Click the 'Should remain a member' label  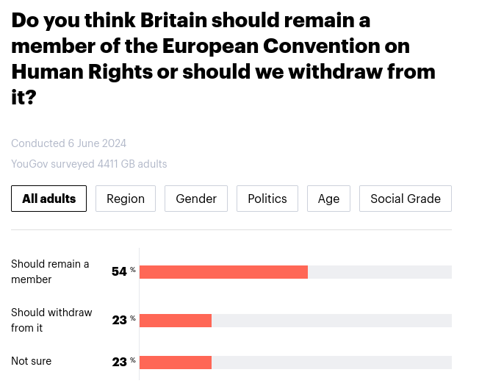(x=50, y=271)
